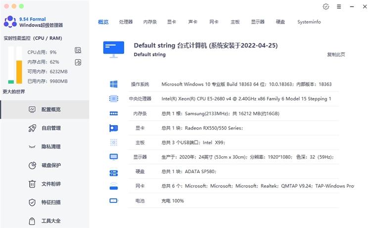Click the Microsoft Windows 10 专业版 build text
This screenshot has width=371, height=228.
coord(246,84)
